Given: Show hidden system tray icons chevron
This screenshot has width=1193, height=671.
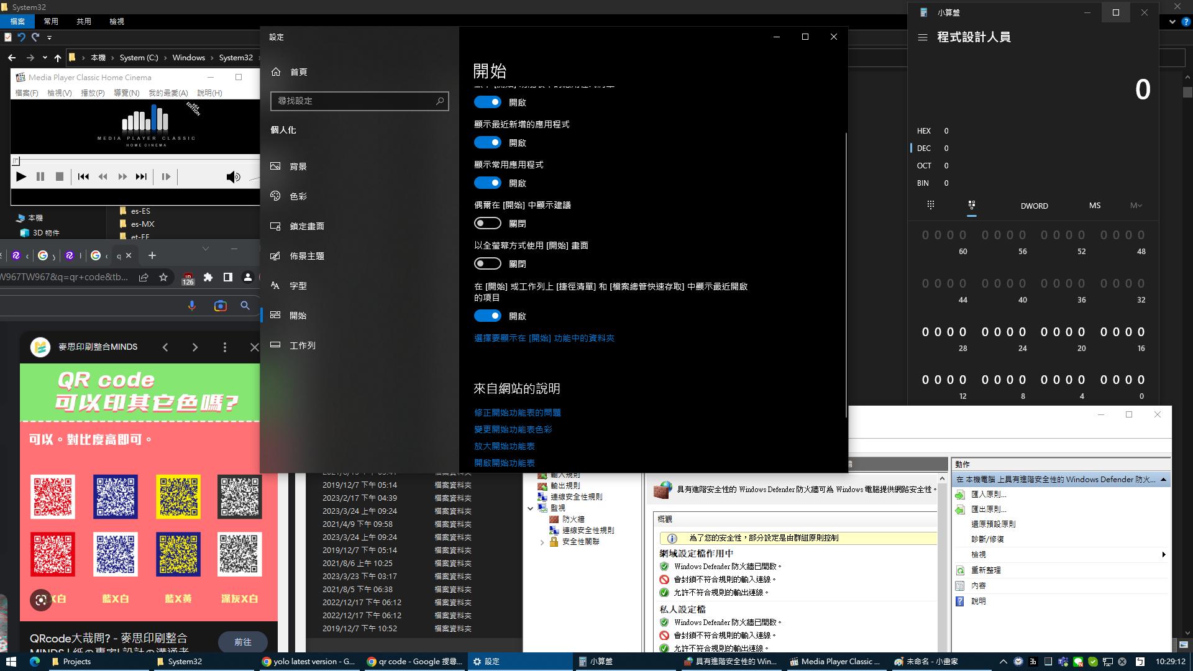Looking at the screenshot, I should (x=1003, y=662).
